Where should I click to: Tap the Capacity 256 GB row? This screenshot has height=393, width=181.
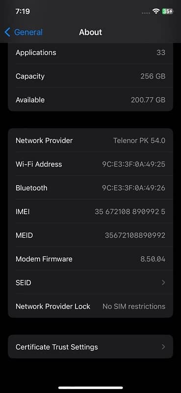[90, 76]
